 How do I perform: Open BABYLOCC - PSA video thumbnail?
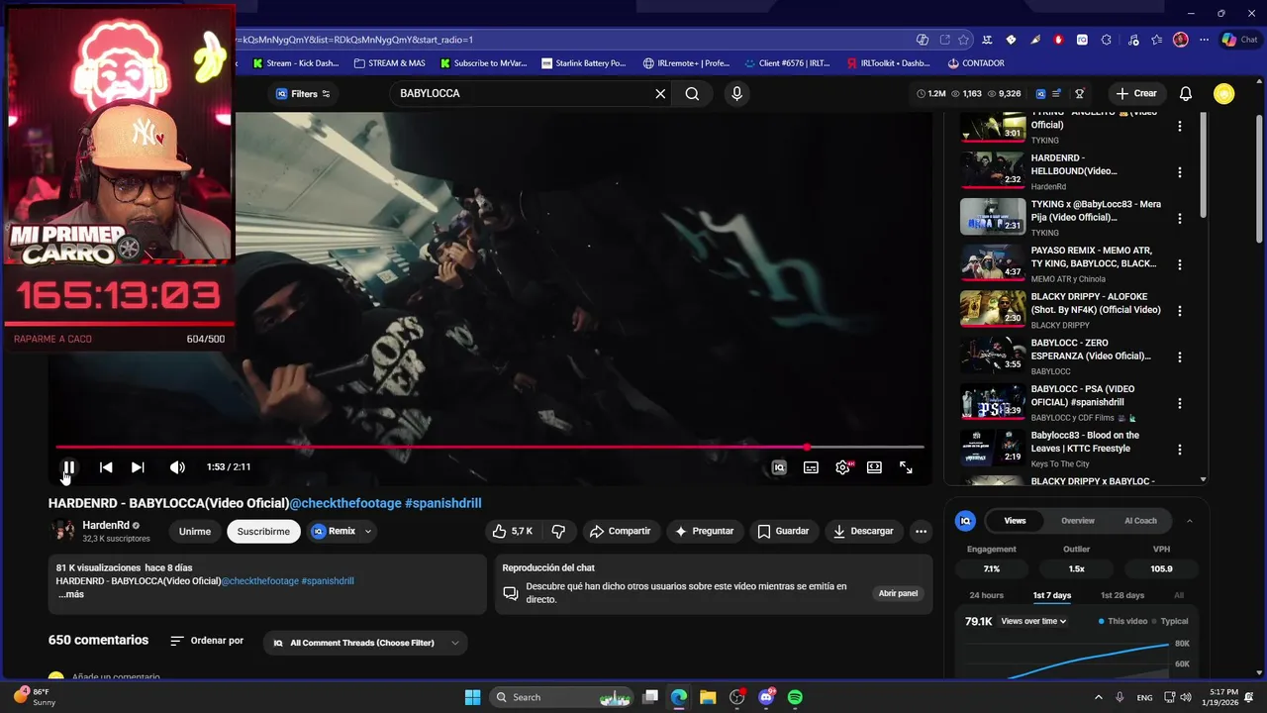(x=993, y=401)
